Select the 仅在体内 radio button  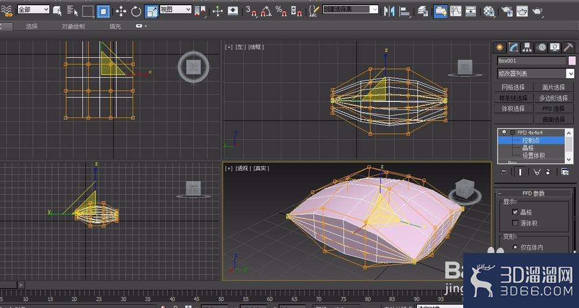(x=515, y=247)
